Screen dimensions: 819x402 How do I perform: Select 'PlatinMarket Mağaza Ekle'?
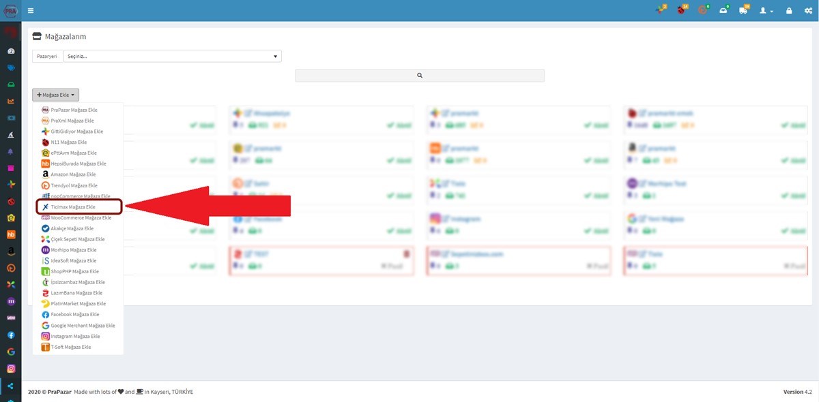[x=78, y=304]
